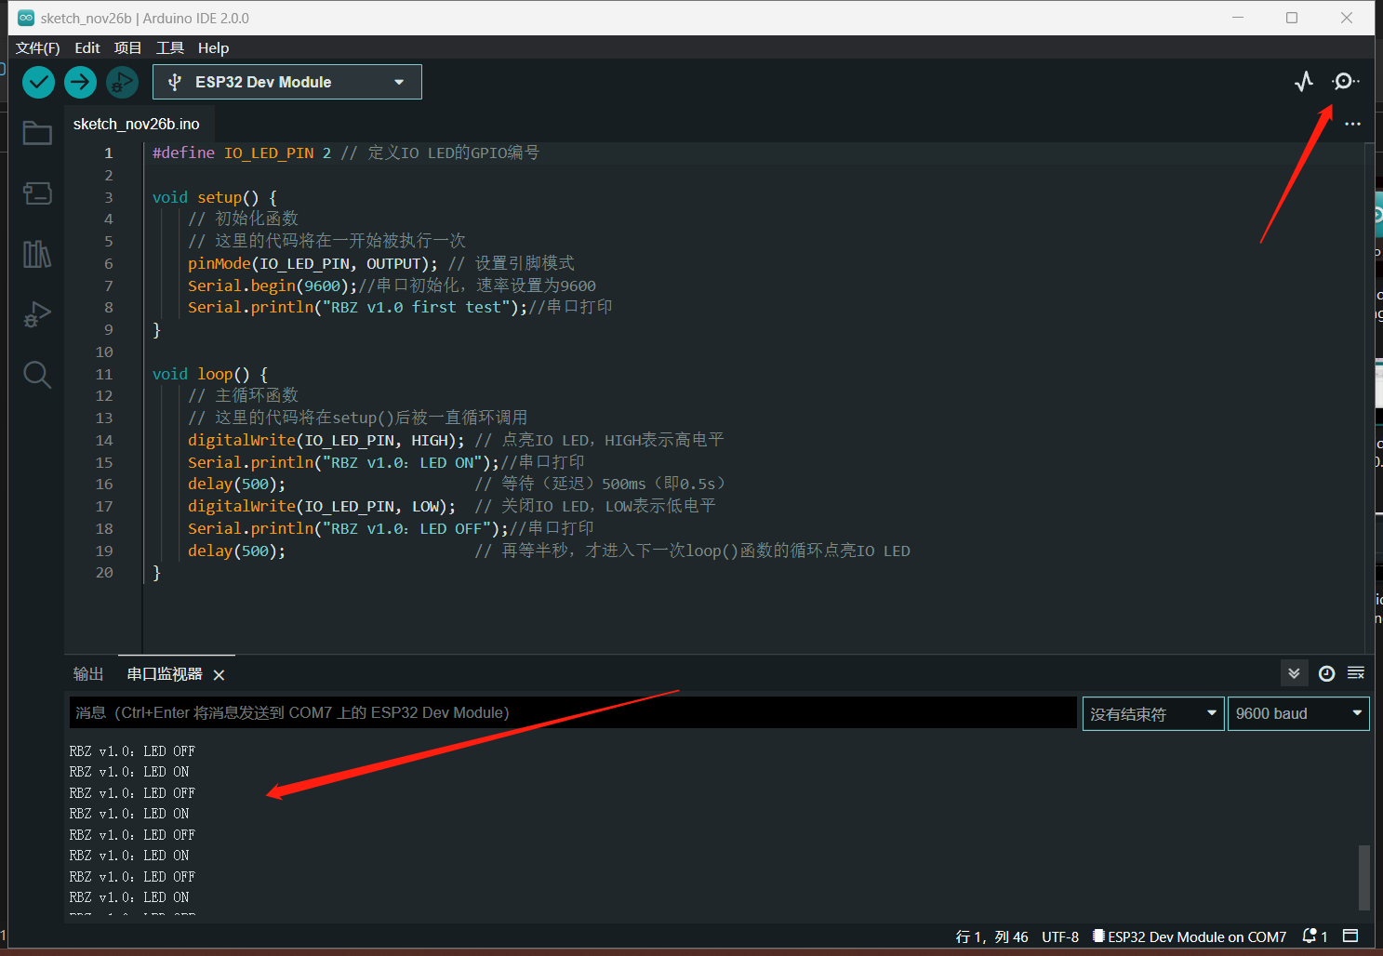Minimize the Arduino IDE window
Image resolution: width=1383 pixels, height=956 pixels.
[1237, 18]
